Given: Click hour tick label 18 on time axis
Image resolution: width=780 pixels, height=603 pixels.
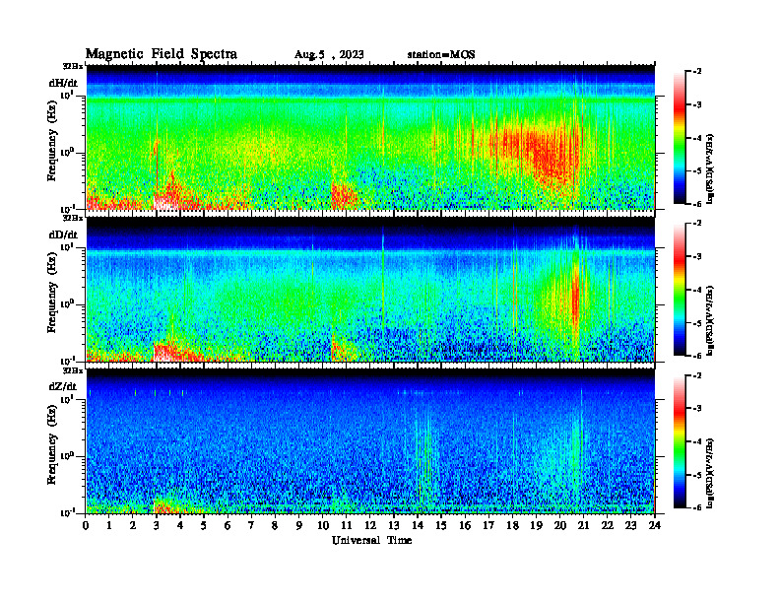Looking at the screenshot, I should coord(512,525).
